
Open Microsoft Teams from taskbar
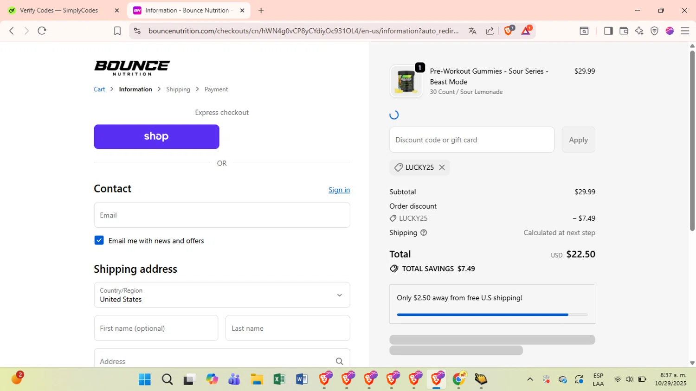[234, 379]
